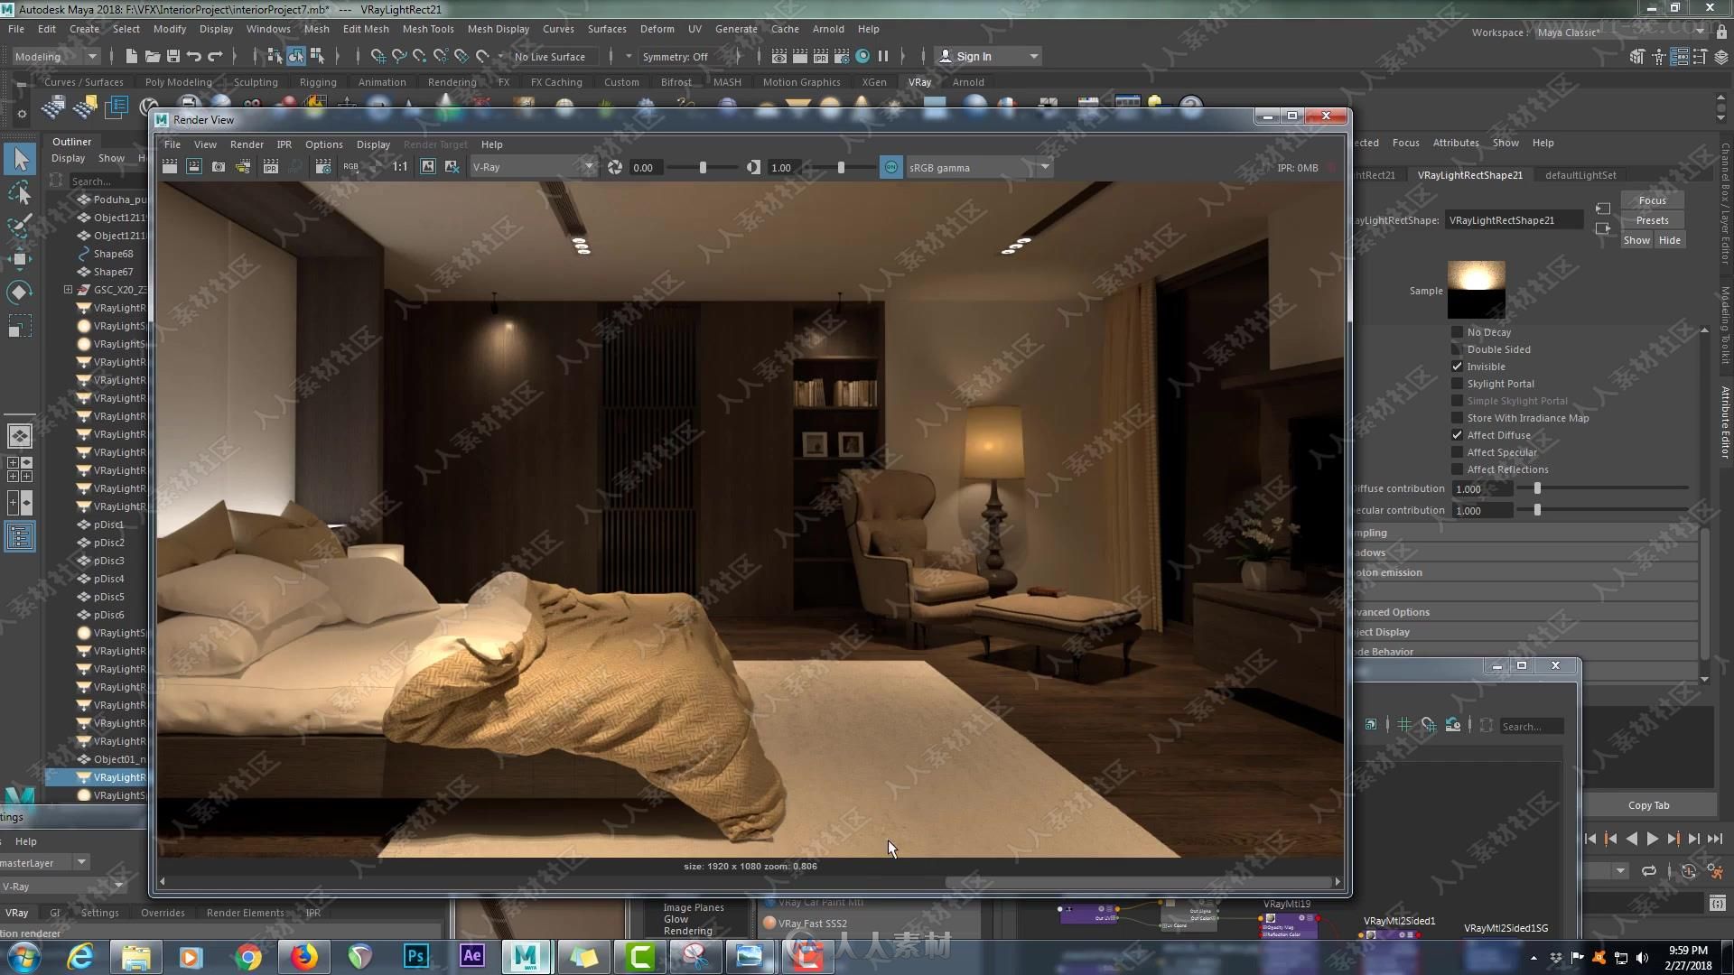The width and height of the screenshot is (1734, 975).
Task: Expand the Advanced Options section
Action: pyautogui.click(x=1524, y=612)
